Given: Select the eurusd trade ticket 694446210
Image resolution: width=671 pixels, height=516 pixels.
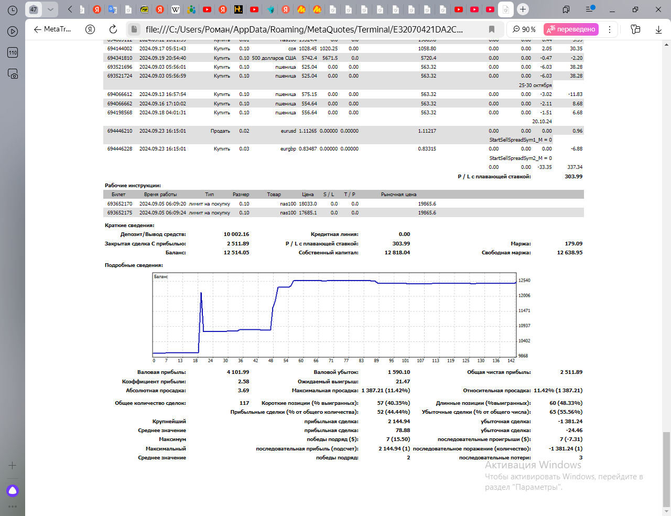Looking at the screenshot, I should [120, 131].
